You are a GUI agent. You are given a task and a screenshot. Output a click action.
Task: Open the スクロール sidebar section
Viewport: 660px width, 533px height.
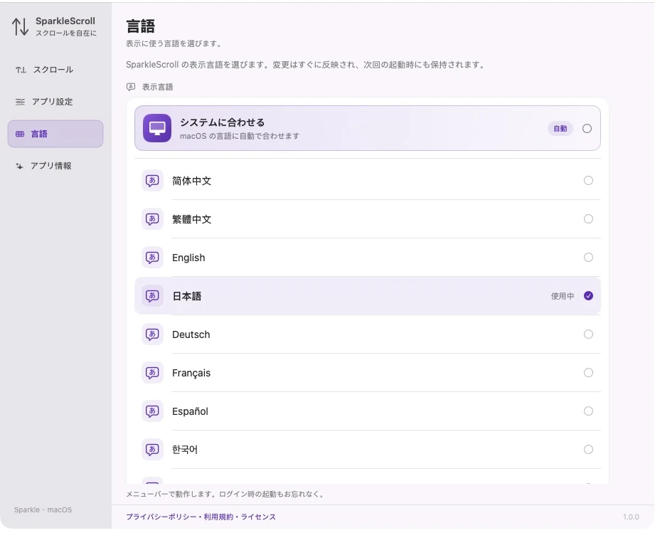[x=55, y=70]
